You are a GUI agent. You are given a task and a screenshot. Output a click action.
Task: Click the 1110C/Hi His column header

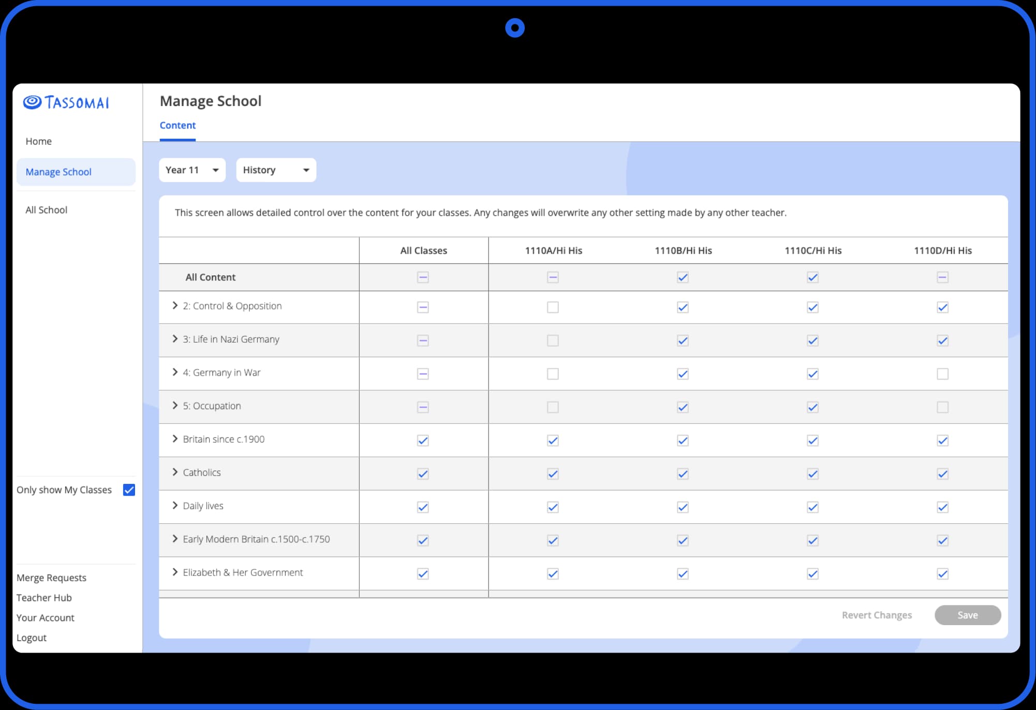(813, 250)
